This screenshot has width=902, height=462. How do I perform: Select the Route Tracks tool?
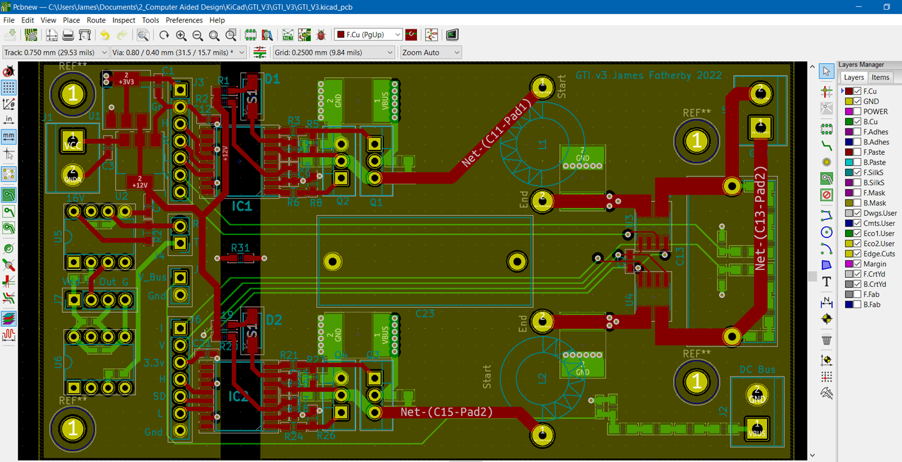[827, 146]
